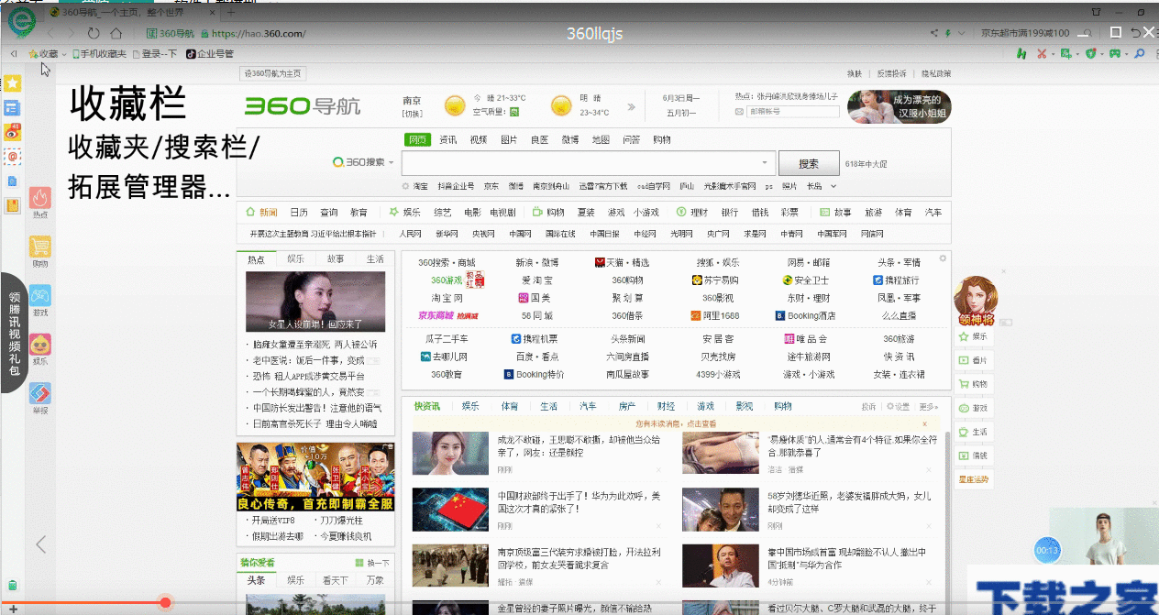This screenshot has width=1159, height=615.
Task: Open the 购物 shopping cart icon on left sidebar
Action: coord(39,247)
